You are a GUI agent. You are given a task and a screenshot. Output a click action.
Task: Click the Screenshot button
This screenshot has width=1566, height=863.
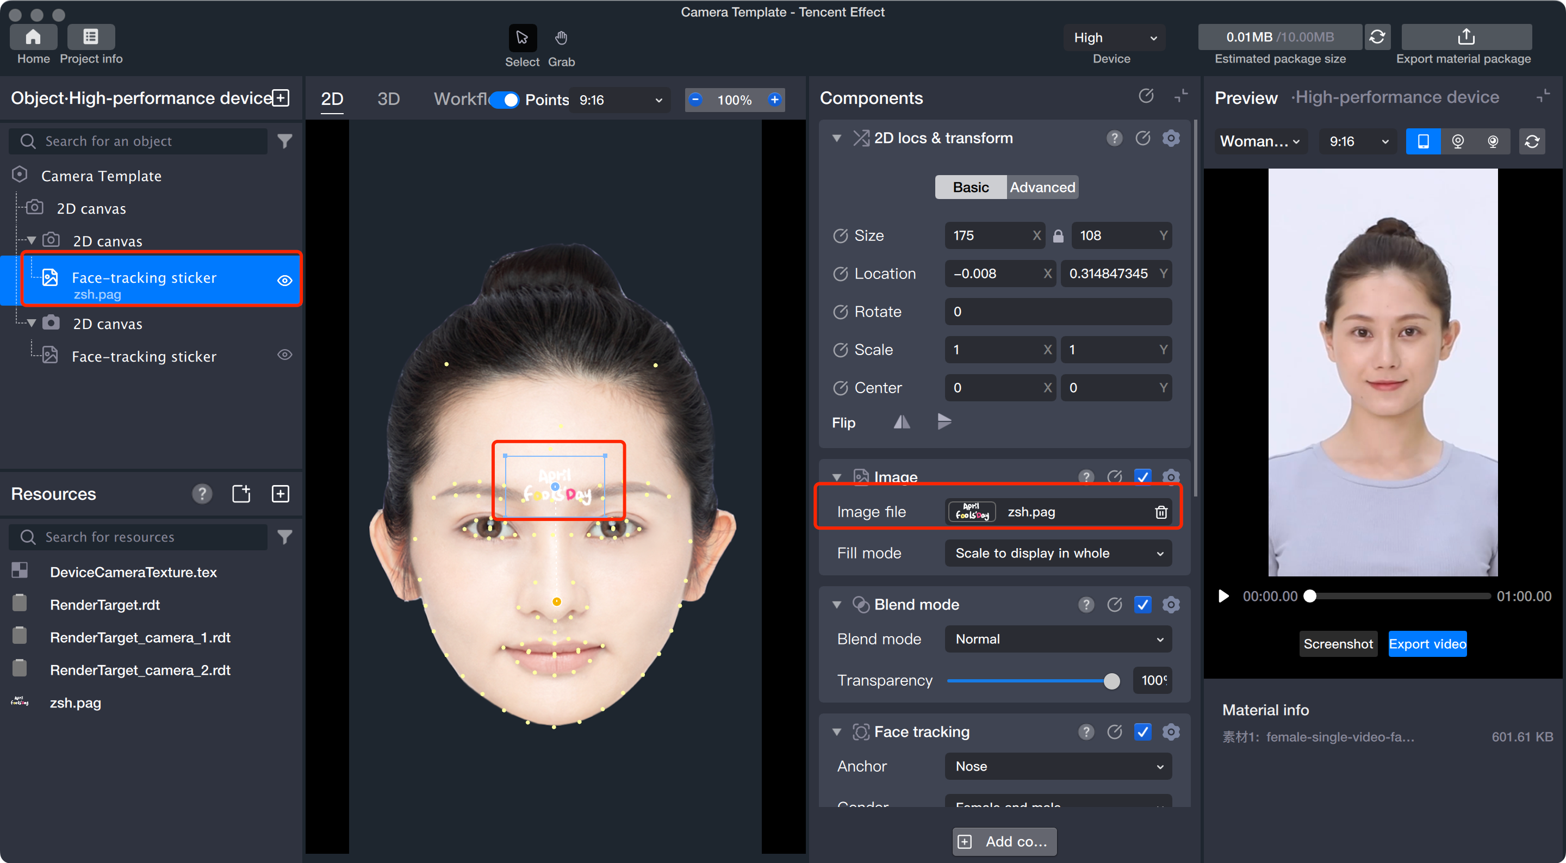[1338, 644]
